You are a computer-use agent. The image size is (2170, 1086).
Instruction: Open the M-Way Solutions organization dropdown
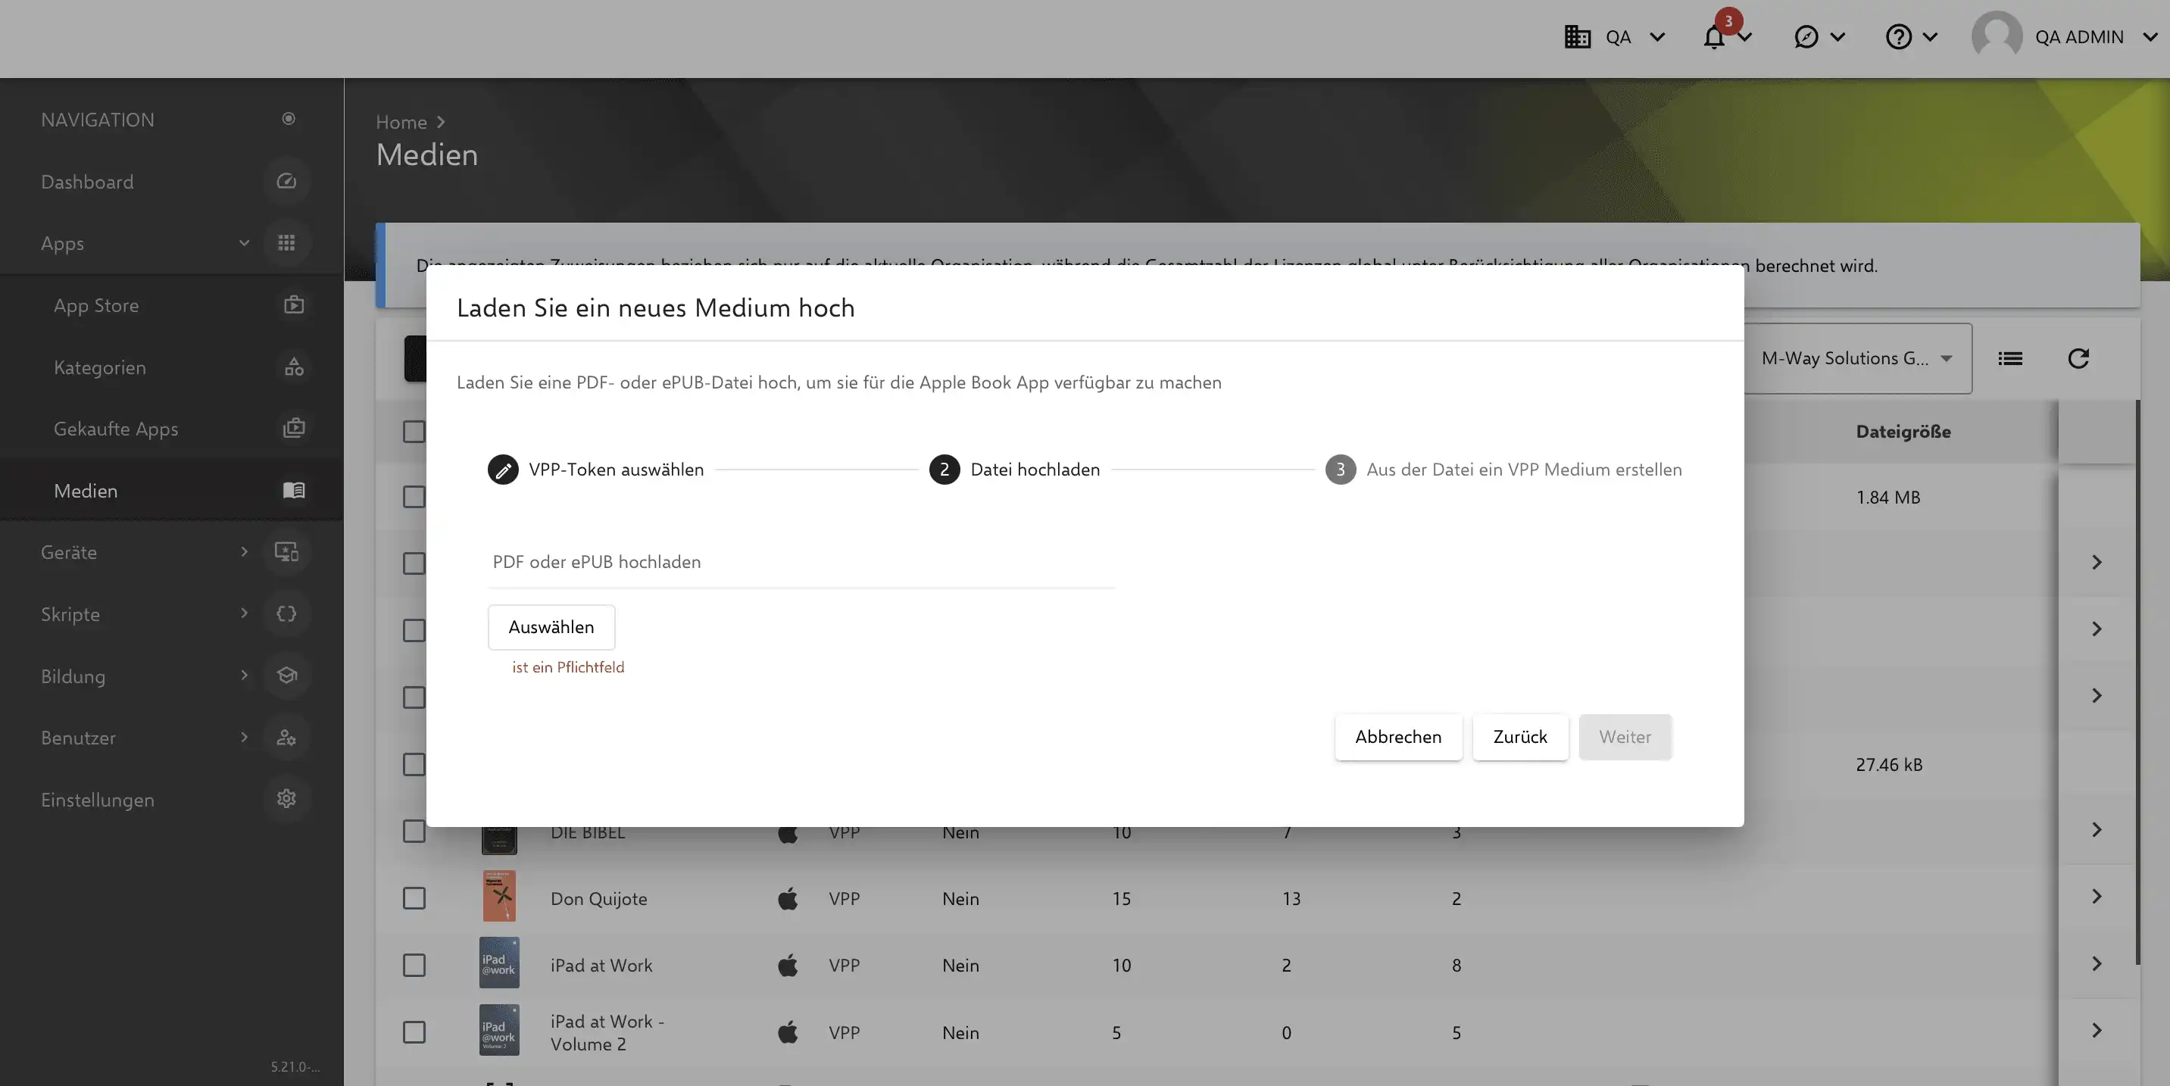(x=1857, y=358)
